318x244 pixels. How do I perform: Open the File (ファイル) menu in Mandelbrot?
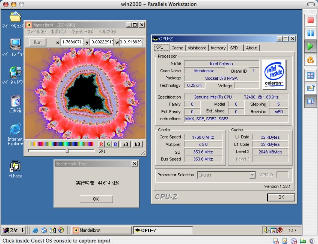36,32
